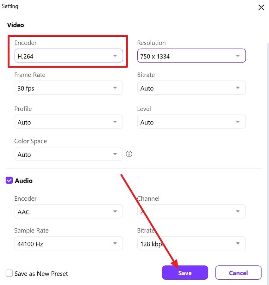Click the Setting dialog title

coord(10,6)
